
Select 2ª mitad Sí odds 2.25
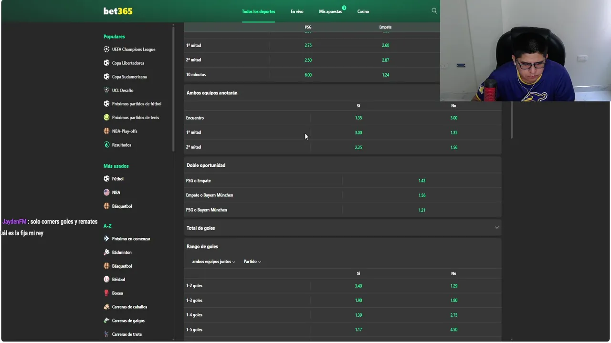[358, 147]
